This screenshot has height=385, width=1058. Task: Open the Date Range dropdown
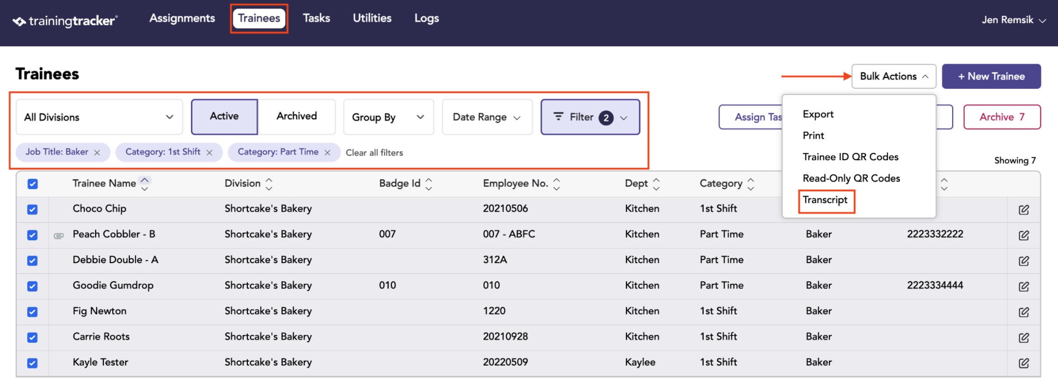point(487,117)
